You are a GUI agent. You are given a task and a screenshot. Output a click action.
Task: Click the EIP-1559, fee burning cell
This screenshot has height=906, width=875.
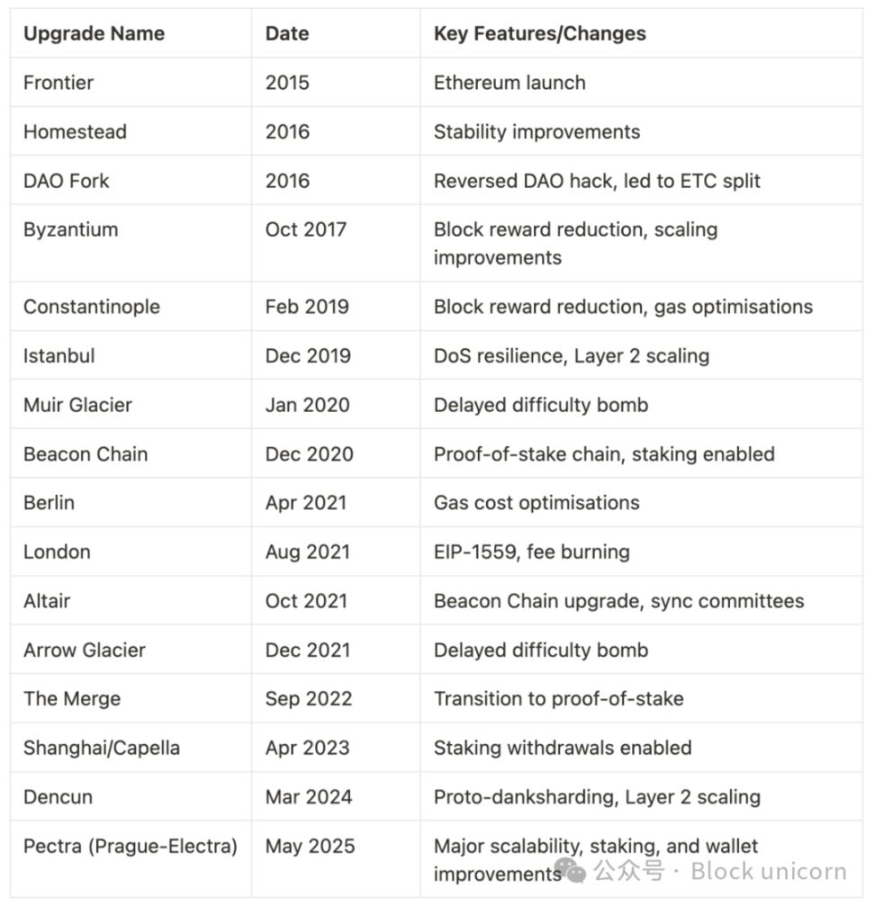click(531, 552)
